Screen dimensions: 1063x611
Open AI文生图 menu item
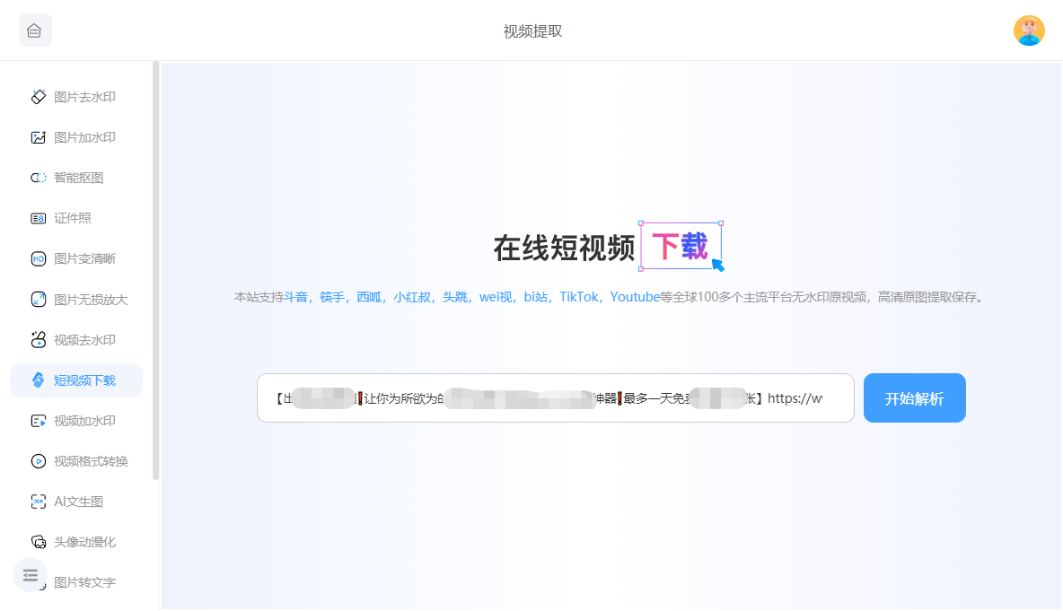tap(76, 502)
